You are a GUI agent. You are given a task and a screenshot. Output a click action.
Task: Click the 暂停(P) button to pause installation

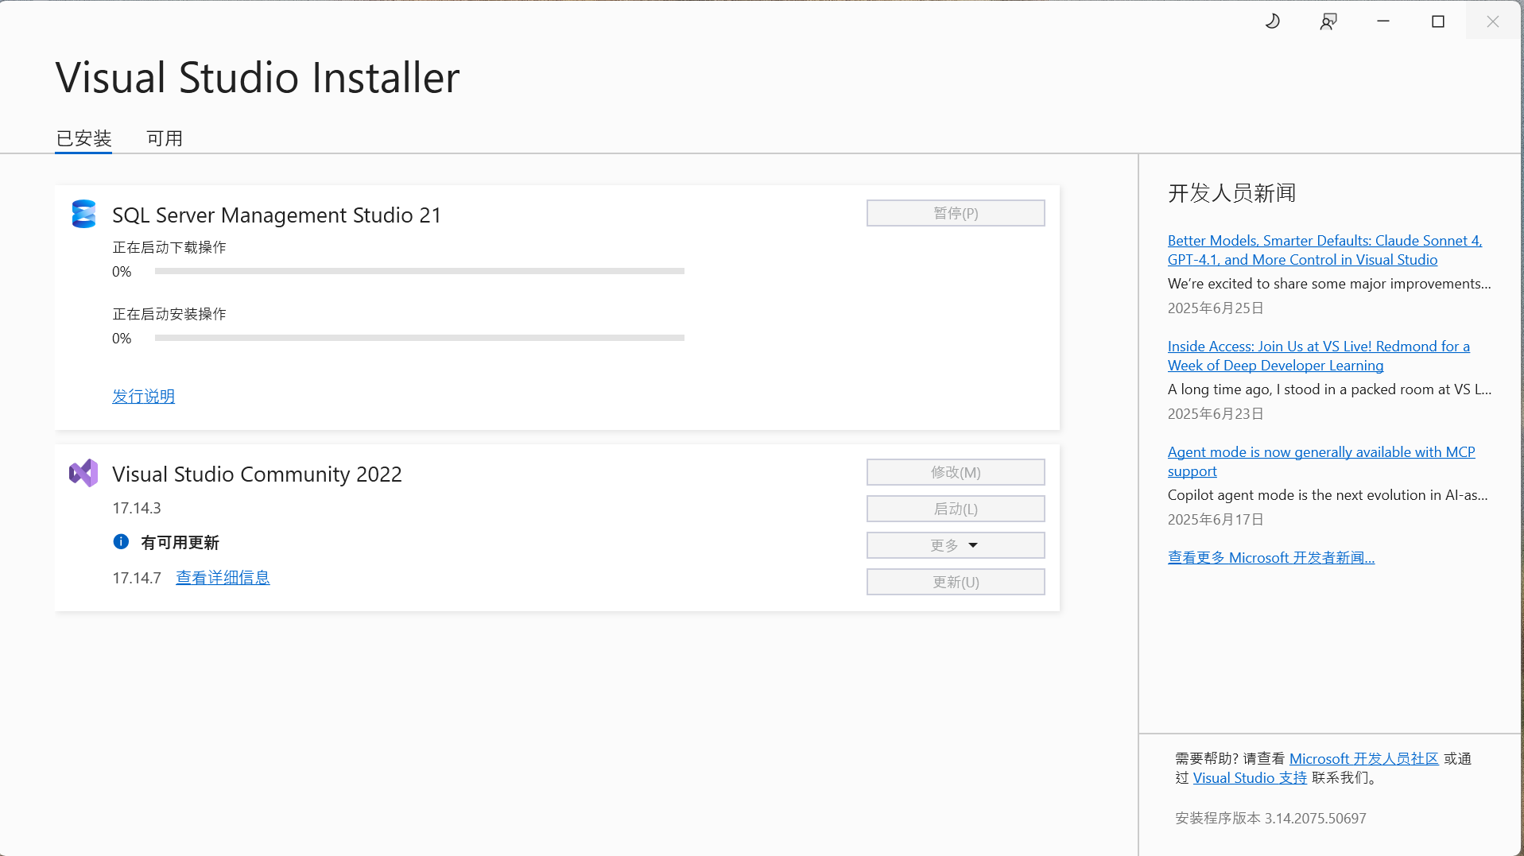tap(955, 212)
